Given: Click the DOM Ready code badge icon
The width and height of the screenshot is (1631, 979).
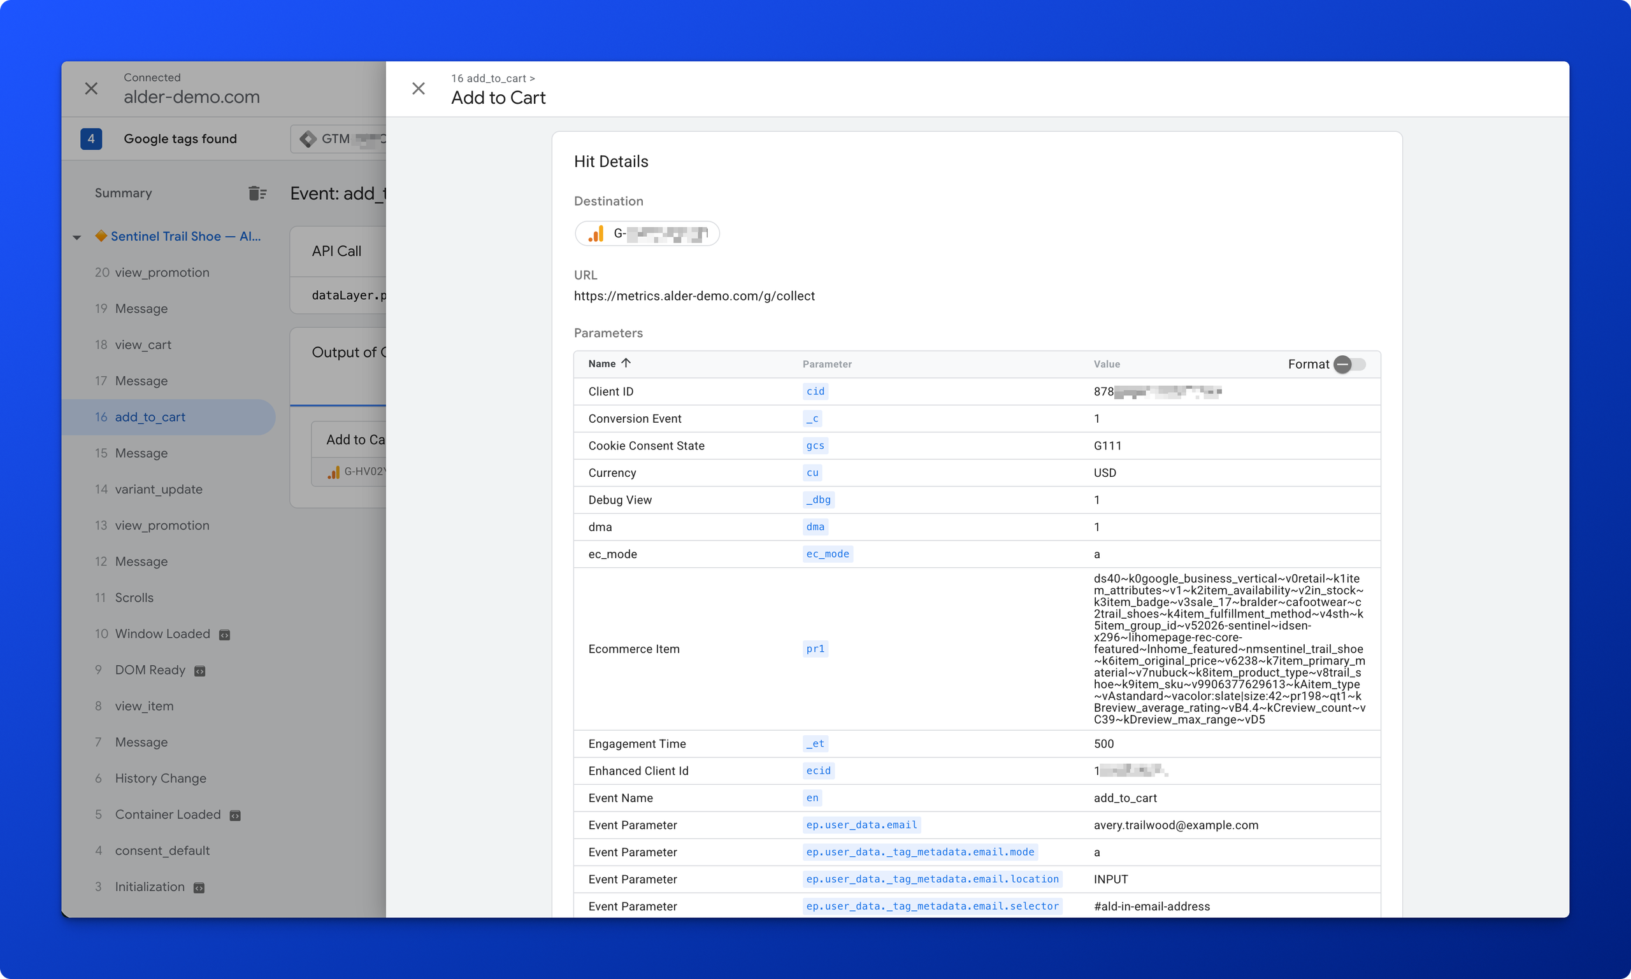Looking at the screenshot, I should click(200, 671).
